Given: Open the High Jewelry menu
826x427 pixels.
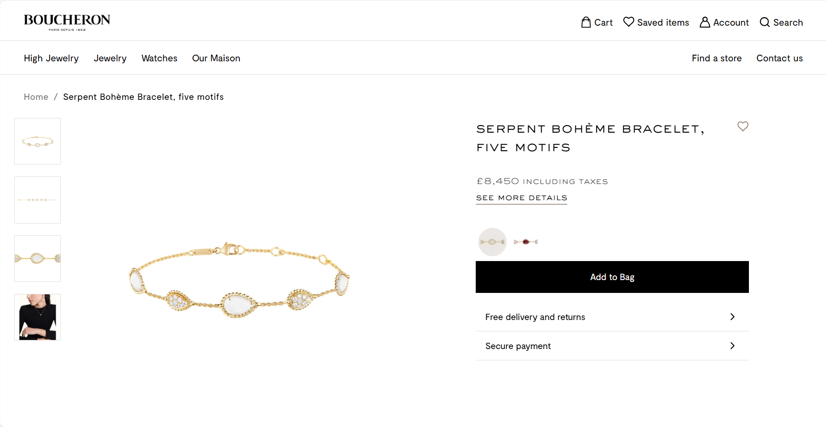Looking at the screenshot, I should tap(51, 58).
